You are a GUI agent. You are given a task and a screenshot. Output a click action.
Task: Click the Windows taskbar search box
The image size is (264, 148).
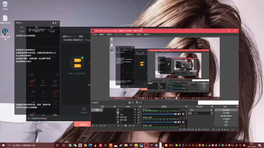[x=30, y=145]
